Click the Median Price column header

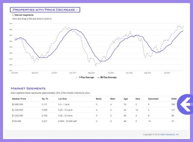(19, 99)
